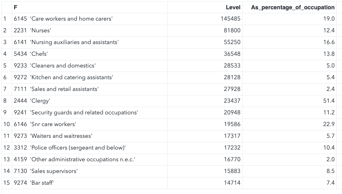Select the 'Police officers (sergeant and below)' cell
Viewport: 342px width, 194px height.
click(70, 148)
